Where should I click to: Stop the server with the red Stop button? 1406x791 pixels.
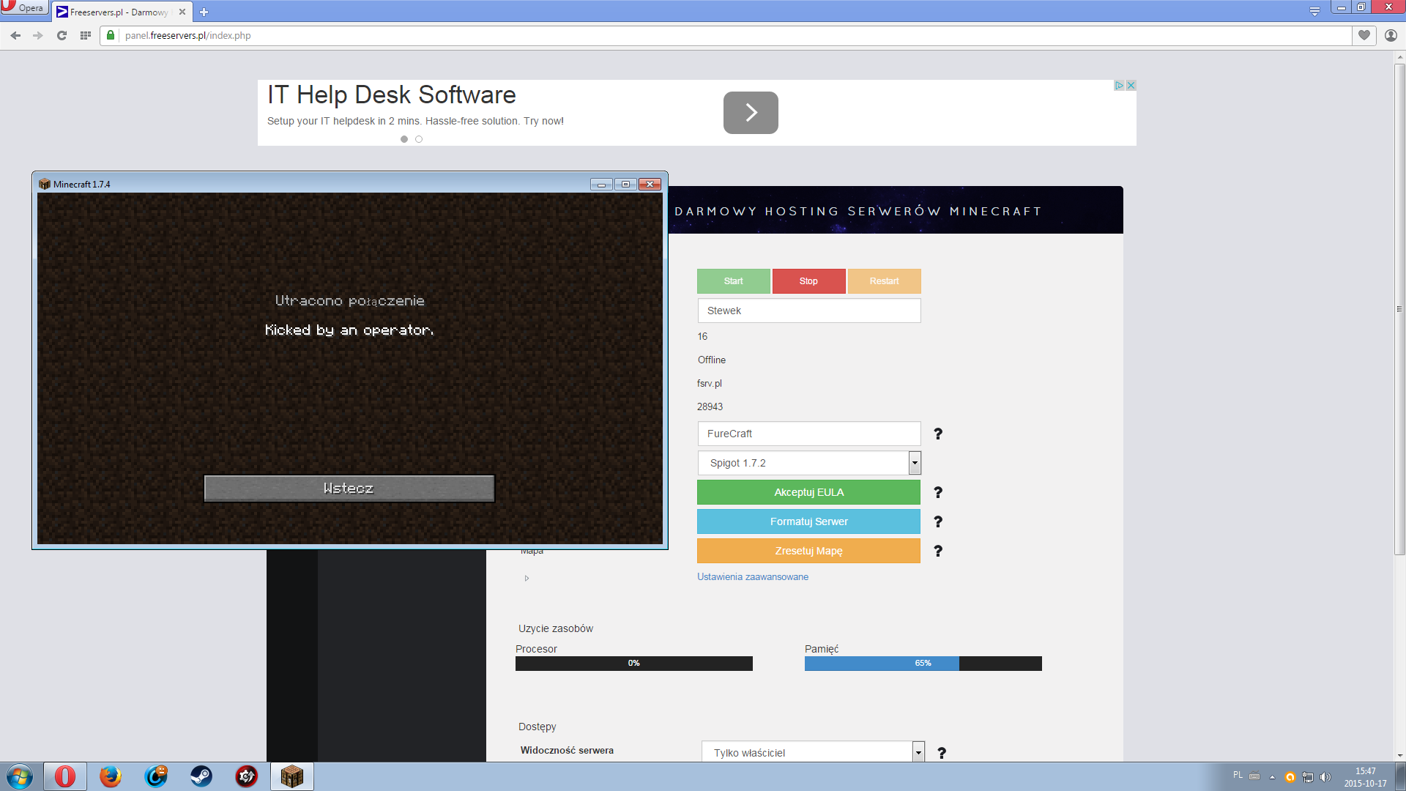tap(808, 281)
